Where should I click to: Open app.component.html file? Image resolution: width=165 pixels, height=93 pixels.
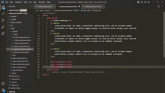point(20,61)
